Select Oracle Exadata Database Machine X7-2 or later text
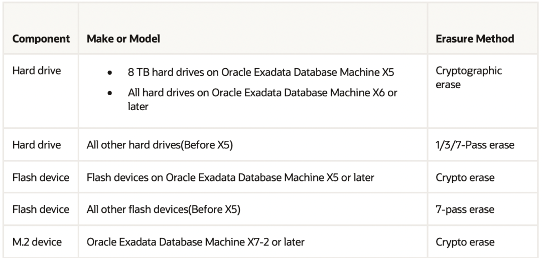The width and height of the screenshot is (542, 262). 196,242
